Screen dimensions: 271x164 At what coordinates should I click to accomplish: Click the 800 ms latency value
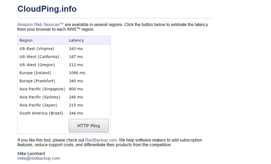[x=76, y=89]
